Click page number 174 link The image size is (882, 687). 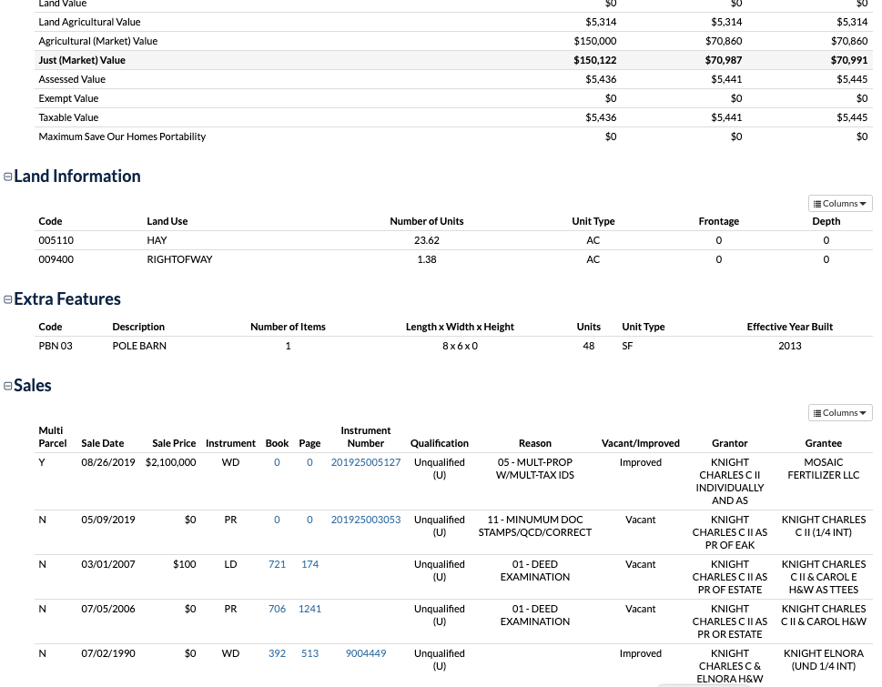[309, 564]
